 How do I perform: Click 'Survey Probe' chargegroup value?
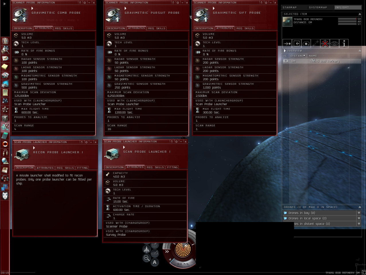116,235
